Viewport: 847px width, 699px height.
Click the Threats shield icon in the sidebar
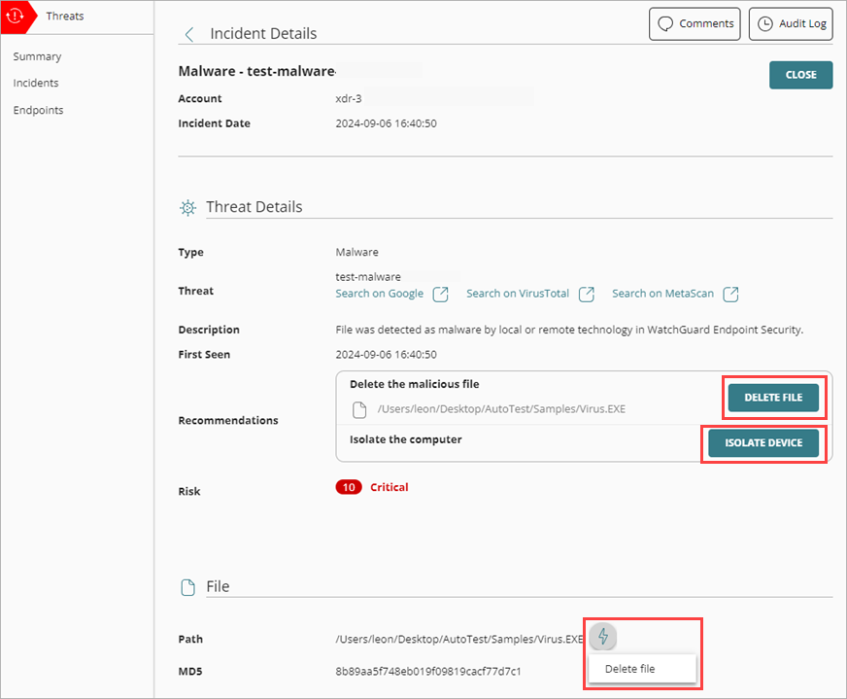(14, 16)
